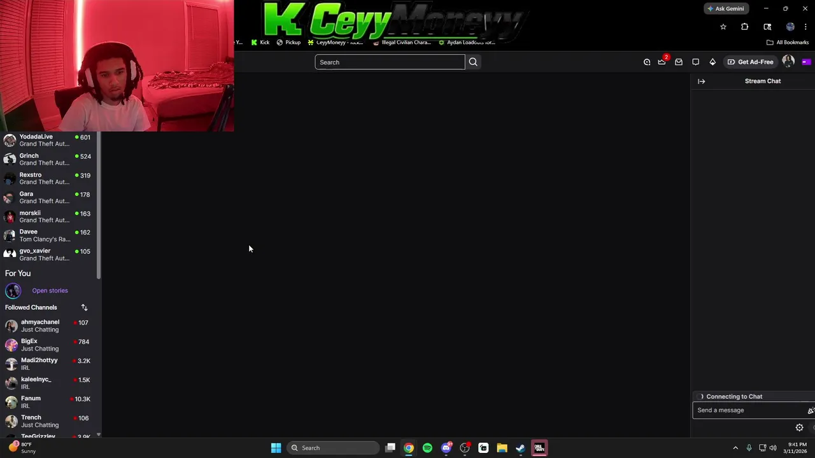Open the whispers chat bubble icon
This screenshot has height=458, width=815.
tap(695, 62)
